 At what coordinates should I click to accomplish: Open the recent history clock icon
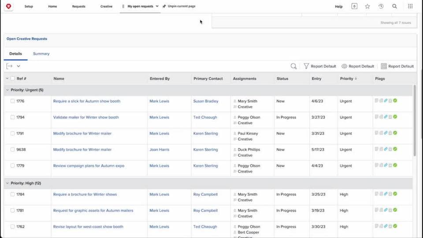coord(381,6)
